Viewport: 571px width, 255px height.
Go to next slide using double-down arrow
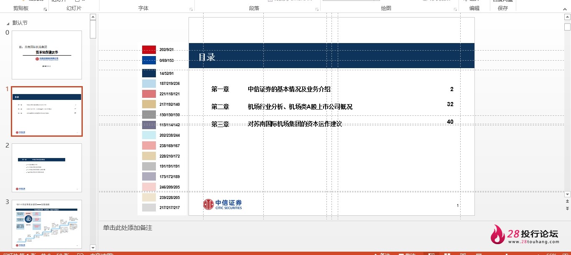(x=567, y=208)
